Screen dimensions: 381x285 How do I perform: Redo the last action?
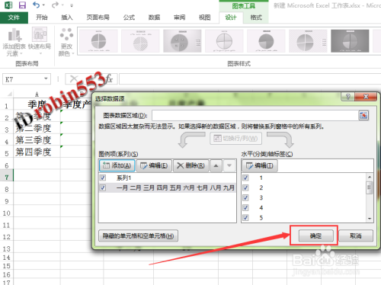point(55,5)
